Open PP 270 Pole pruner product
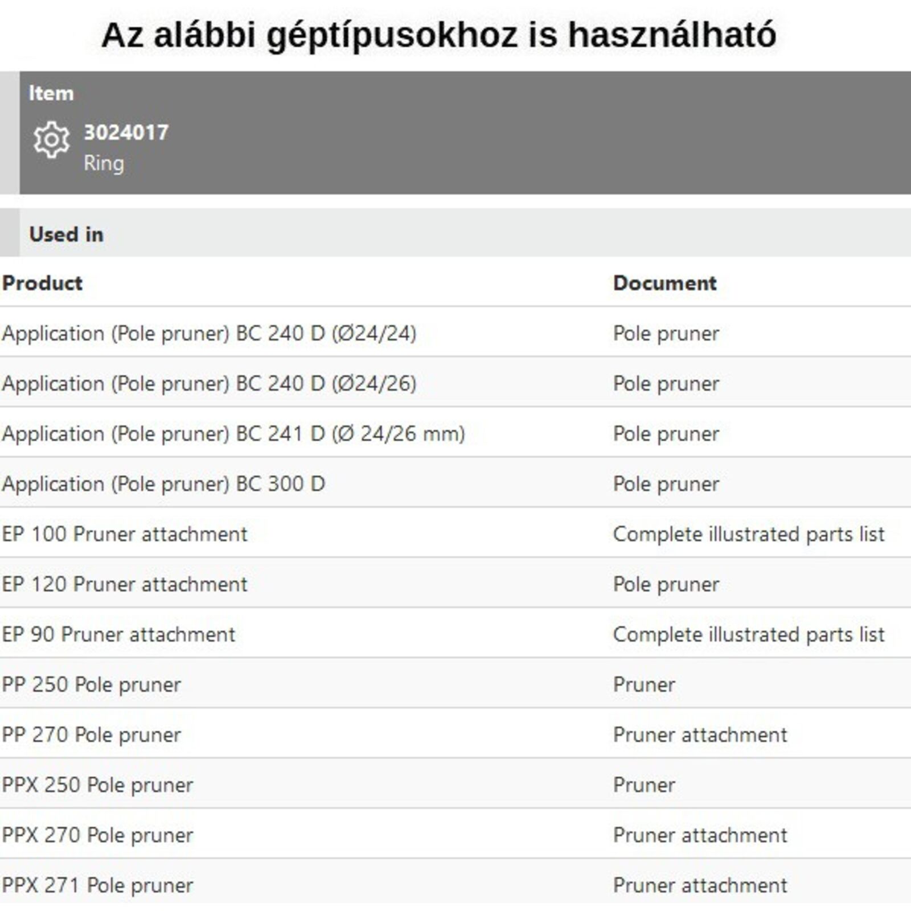This screenshot has width=911, height=911. click(91, 734)
